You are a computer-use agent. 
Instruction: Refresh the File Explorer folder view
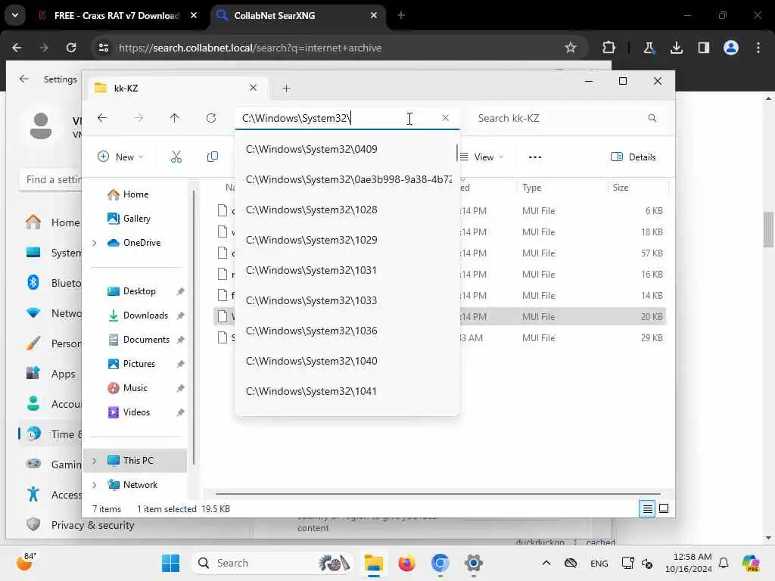211,118
